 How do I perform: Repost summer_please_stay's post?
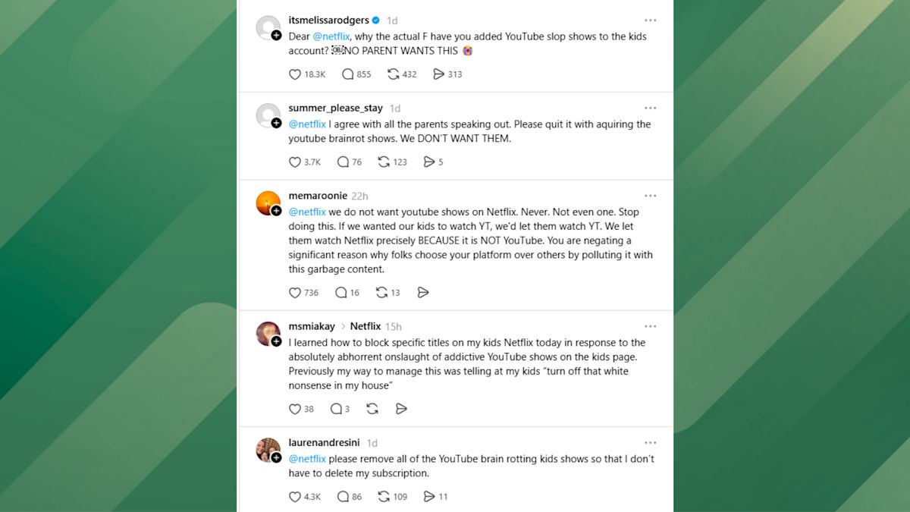click(x=384, y=162)
